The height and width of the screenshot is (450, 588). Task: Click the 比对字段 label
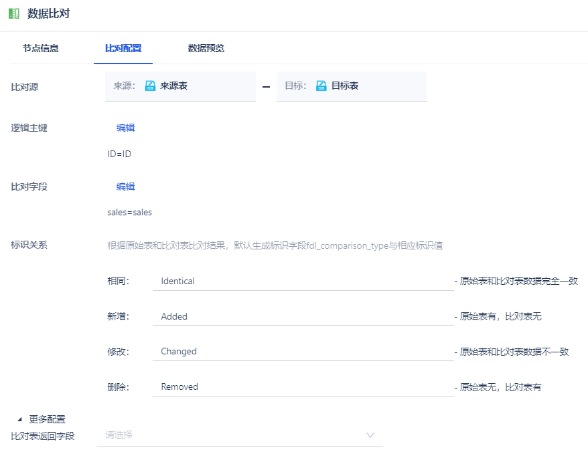[x=29, y=187]
